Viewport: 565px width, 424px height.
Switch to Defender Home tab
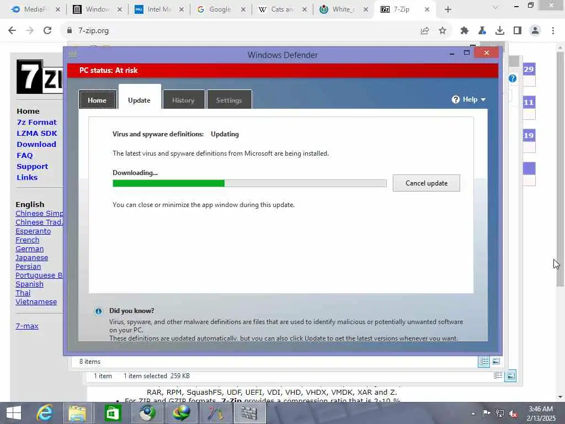pos(97,100)
